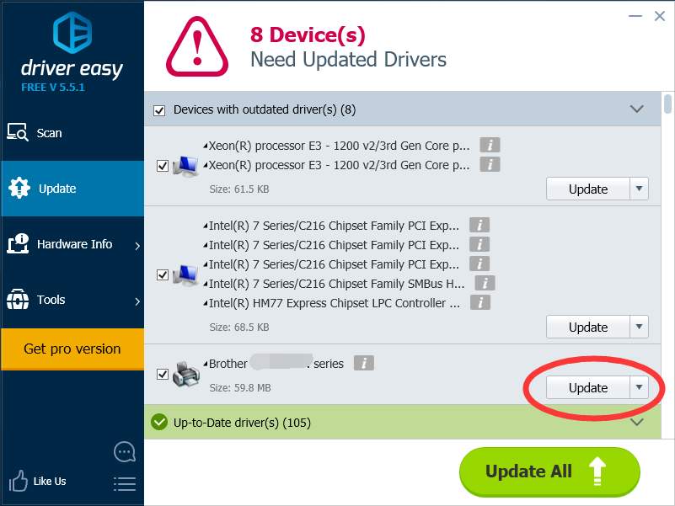Click the Size: 61.5 KB text

pyautogui.click(x=239, y=189)
